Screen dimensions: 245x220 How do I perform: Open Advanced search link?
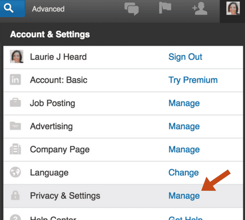(x=48, y=9)
